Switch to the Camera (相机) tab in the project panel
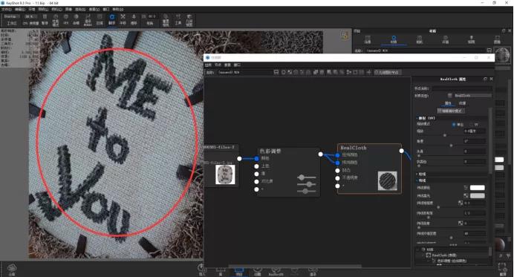The width and height of the screenshot is (514, 277). tap(419, 39)
